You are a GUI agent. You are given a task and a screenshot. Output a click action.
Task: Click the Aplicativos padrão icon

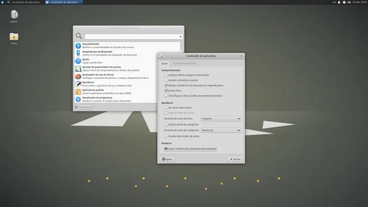coord(78,91)
